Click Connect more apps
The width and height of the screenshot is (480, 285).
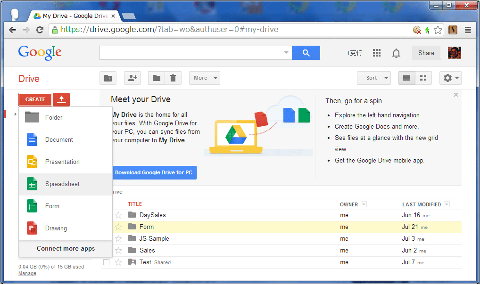pyautogui.click(x=66, y=249)
